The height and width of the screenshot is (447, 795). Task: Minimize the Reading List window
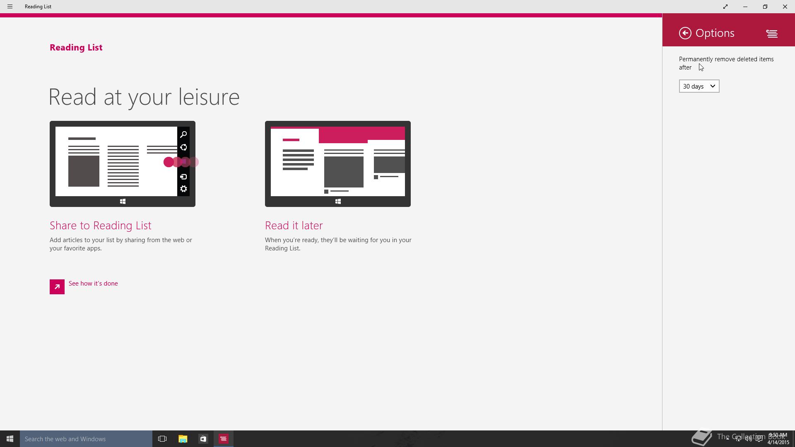pos(745,7)
